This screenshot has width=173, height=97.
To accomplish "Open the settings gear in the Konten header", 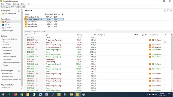I will click(x=171, y=11).
